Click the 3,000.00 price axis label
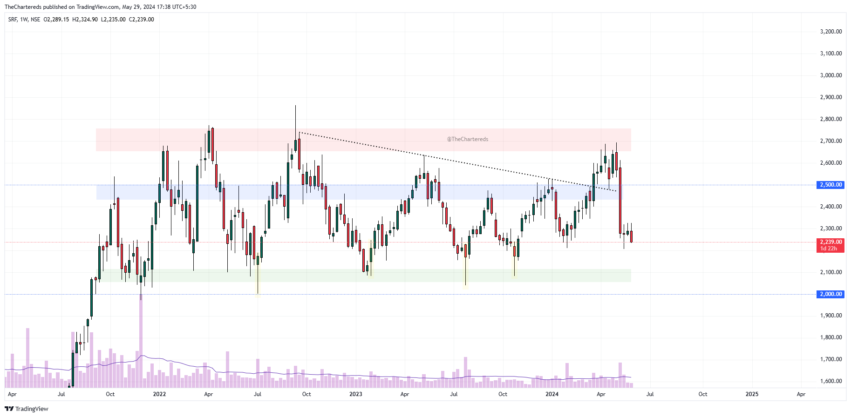The image size is (851, 417). point(831,75)
